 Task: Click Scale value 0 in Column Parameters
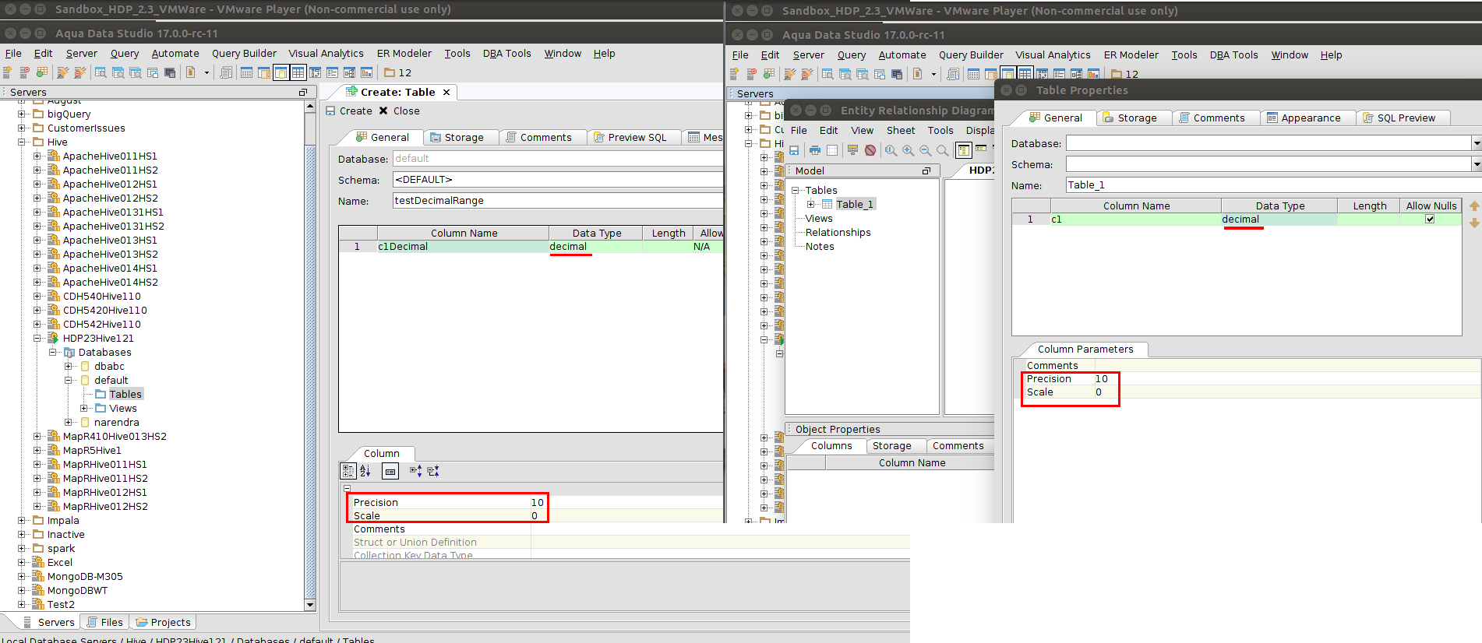tap(1099, 392)
